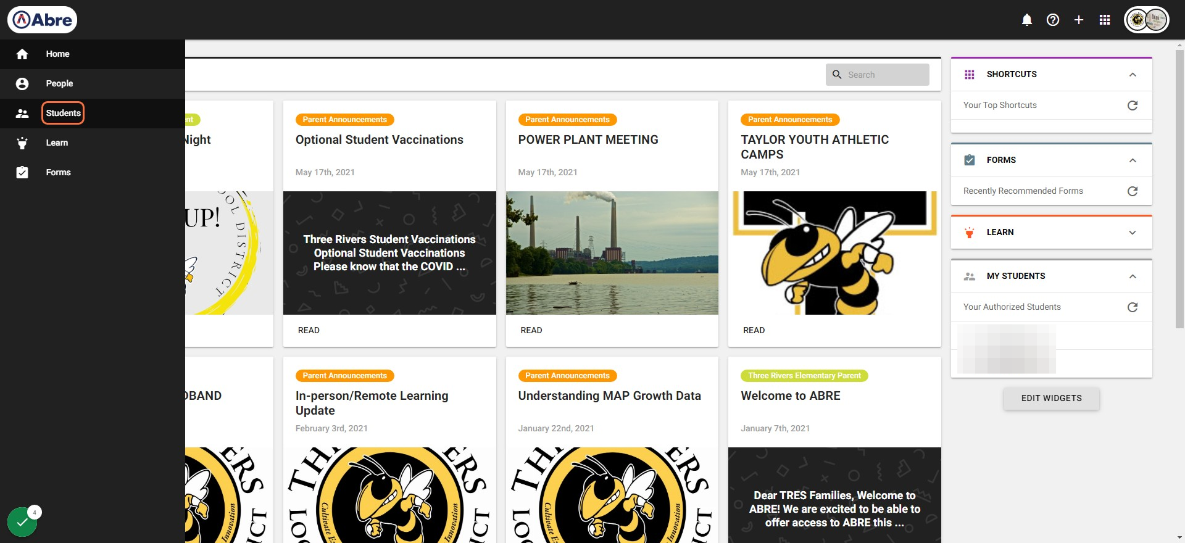Click Parent Announcements tag on Power Plant Meeting
This screenshot has height=543, width=1185.
pyautogui.click(x=567, y=120)
